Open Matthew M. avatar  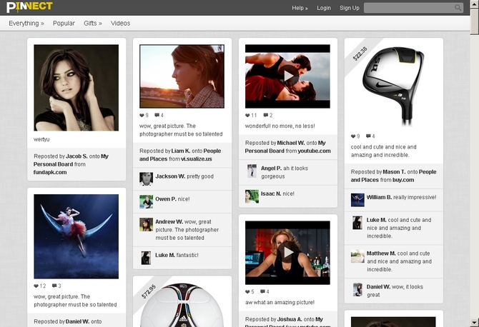[x=357, y=256]
